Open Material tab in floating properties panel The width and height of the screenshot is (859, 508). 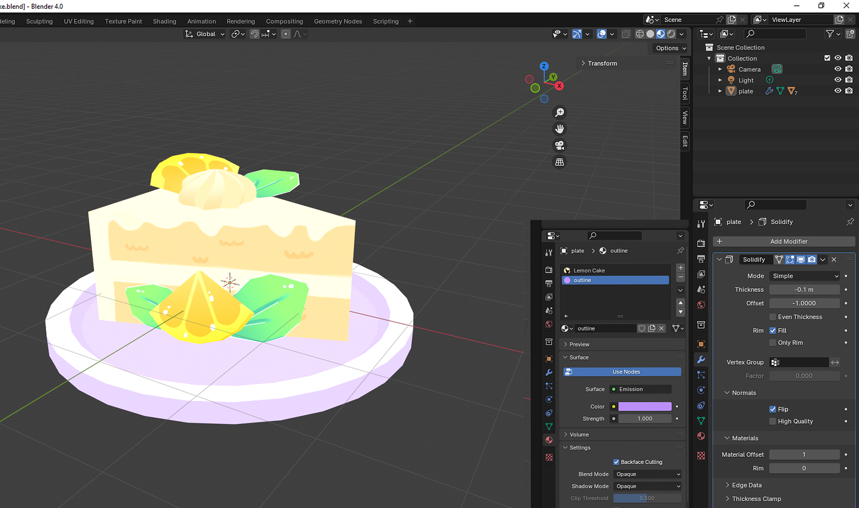548,440
